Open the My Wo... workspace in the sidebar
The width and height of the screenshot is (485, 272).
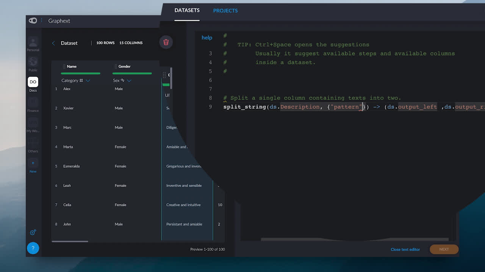[33, 125]
